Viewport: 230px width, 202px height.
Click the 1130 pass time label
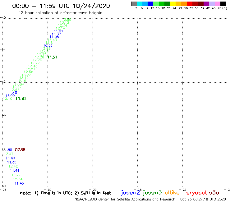[x=21, y=99]
